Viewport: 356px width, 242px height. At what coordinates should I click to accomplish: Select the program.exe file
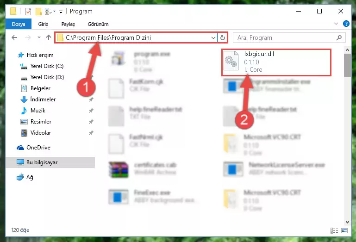click(141, 61)
